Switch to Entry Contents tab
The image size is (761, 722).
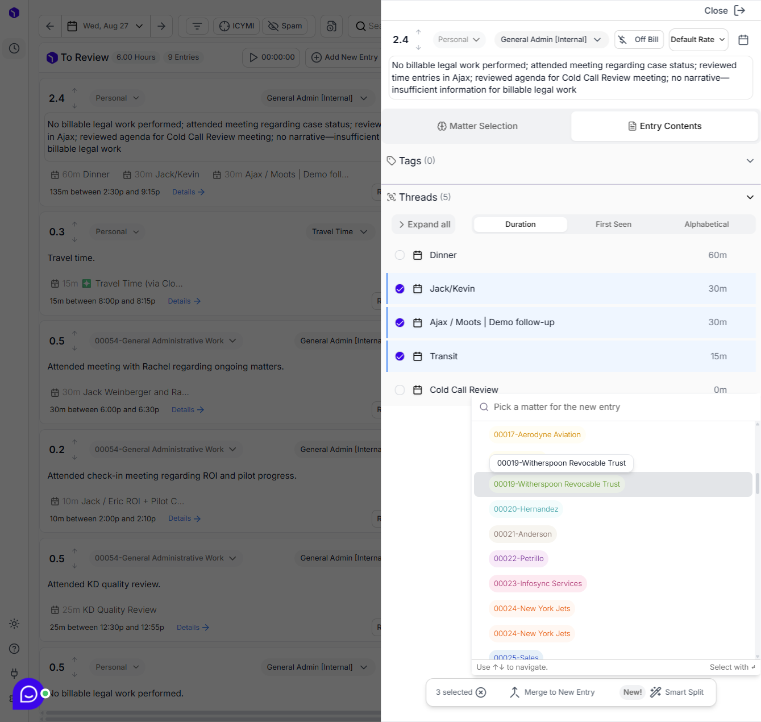coord(664,126)
